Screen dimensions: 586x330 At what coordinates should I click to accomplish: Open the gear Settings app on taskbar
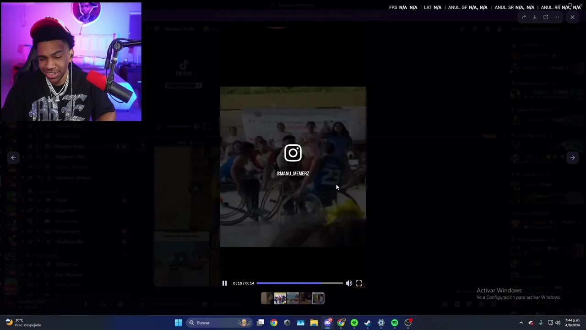tap(381, 323)
